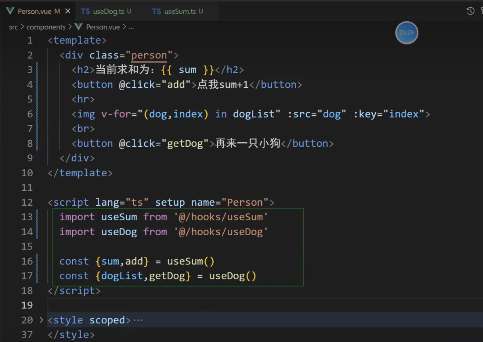Click line number 6
Viewport: 483px width, 342px height.
[30, 114]
